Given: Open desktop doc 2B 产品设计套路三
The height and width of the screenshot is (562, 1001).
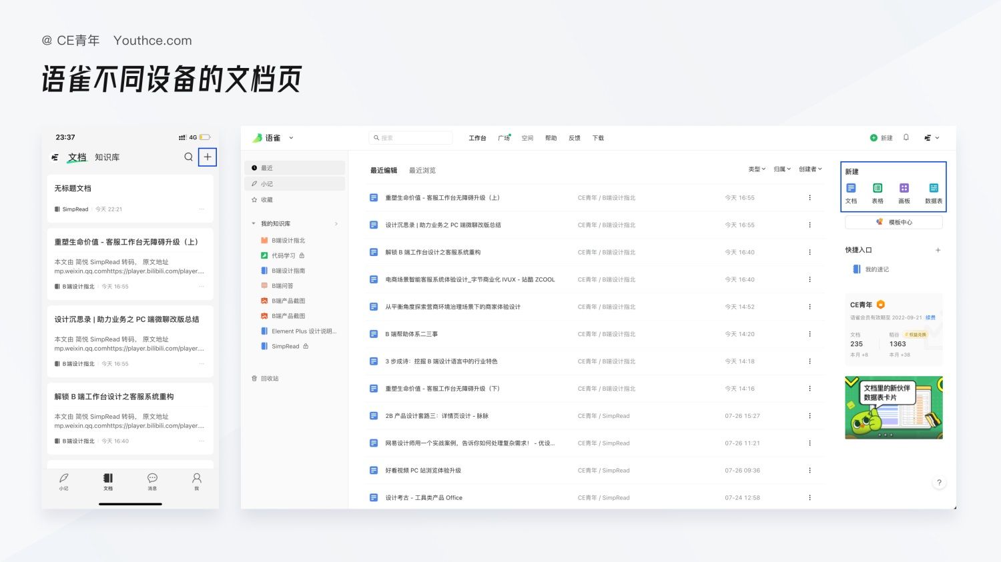Looking at the screenshot, I should [436, 416].
